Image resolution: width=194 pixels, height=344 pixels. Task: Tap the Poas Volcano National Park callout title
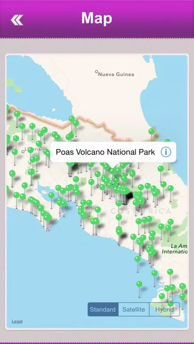click(105, 152)
